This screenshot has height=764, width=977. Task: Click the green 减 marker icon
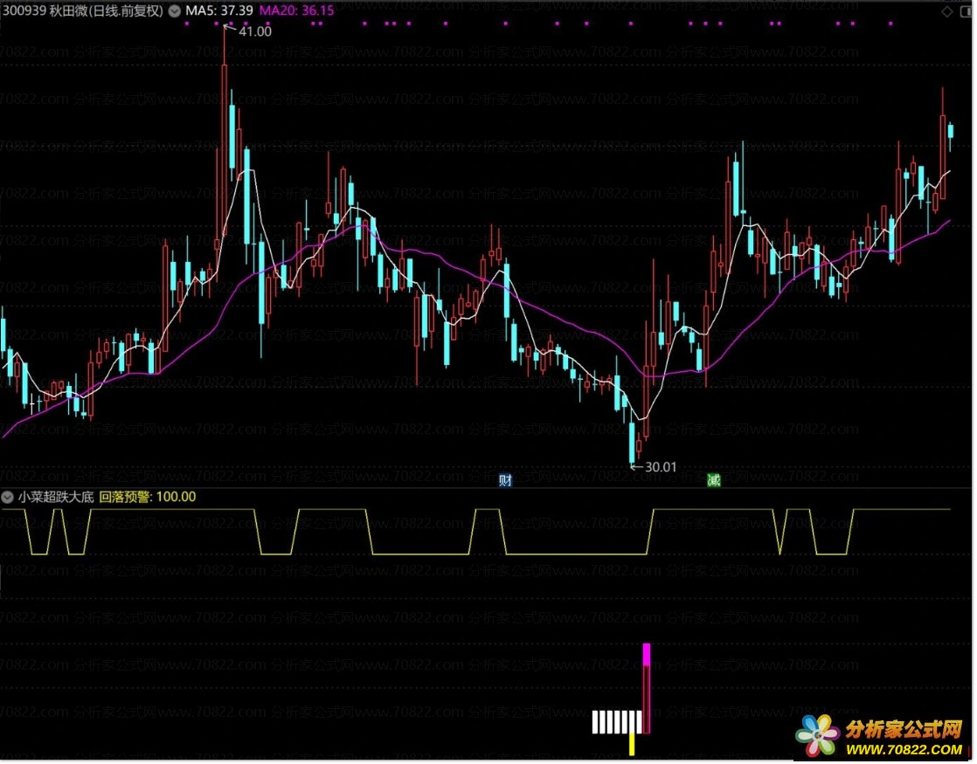point(714,479)
